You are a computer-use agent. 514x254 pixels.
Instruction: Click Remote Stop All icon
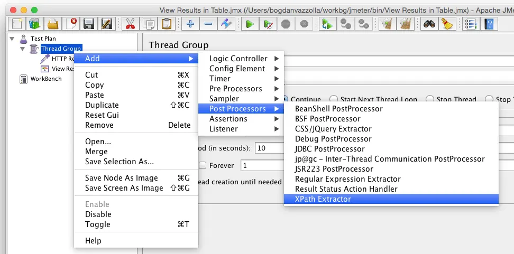click(x=345, y=24)
